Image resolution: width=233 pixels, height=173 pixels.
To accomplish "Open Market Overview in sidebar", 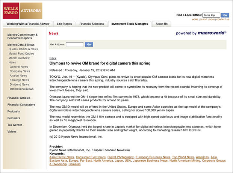I will tap(19, 58).
